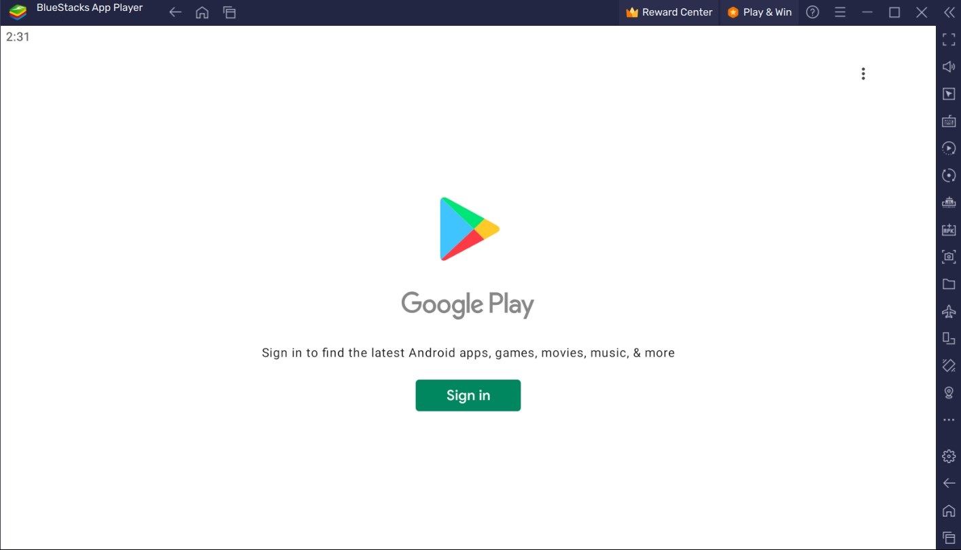Open the Media Manager folder tool

tap(949, 284)
